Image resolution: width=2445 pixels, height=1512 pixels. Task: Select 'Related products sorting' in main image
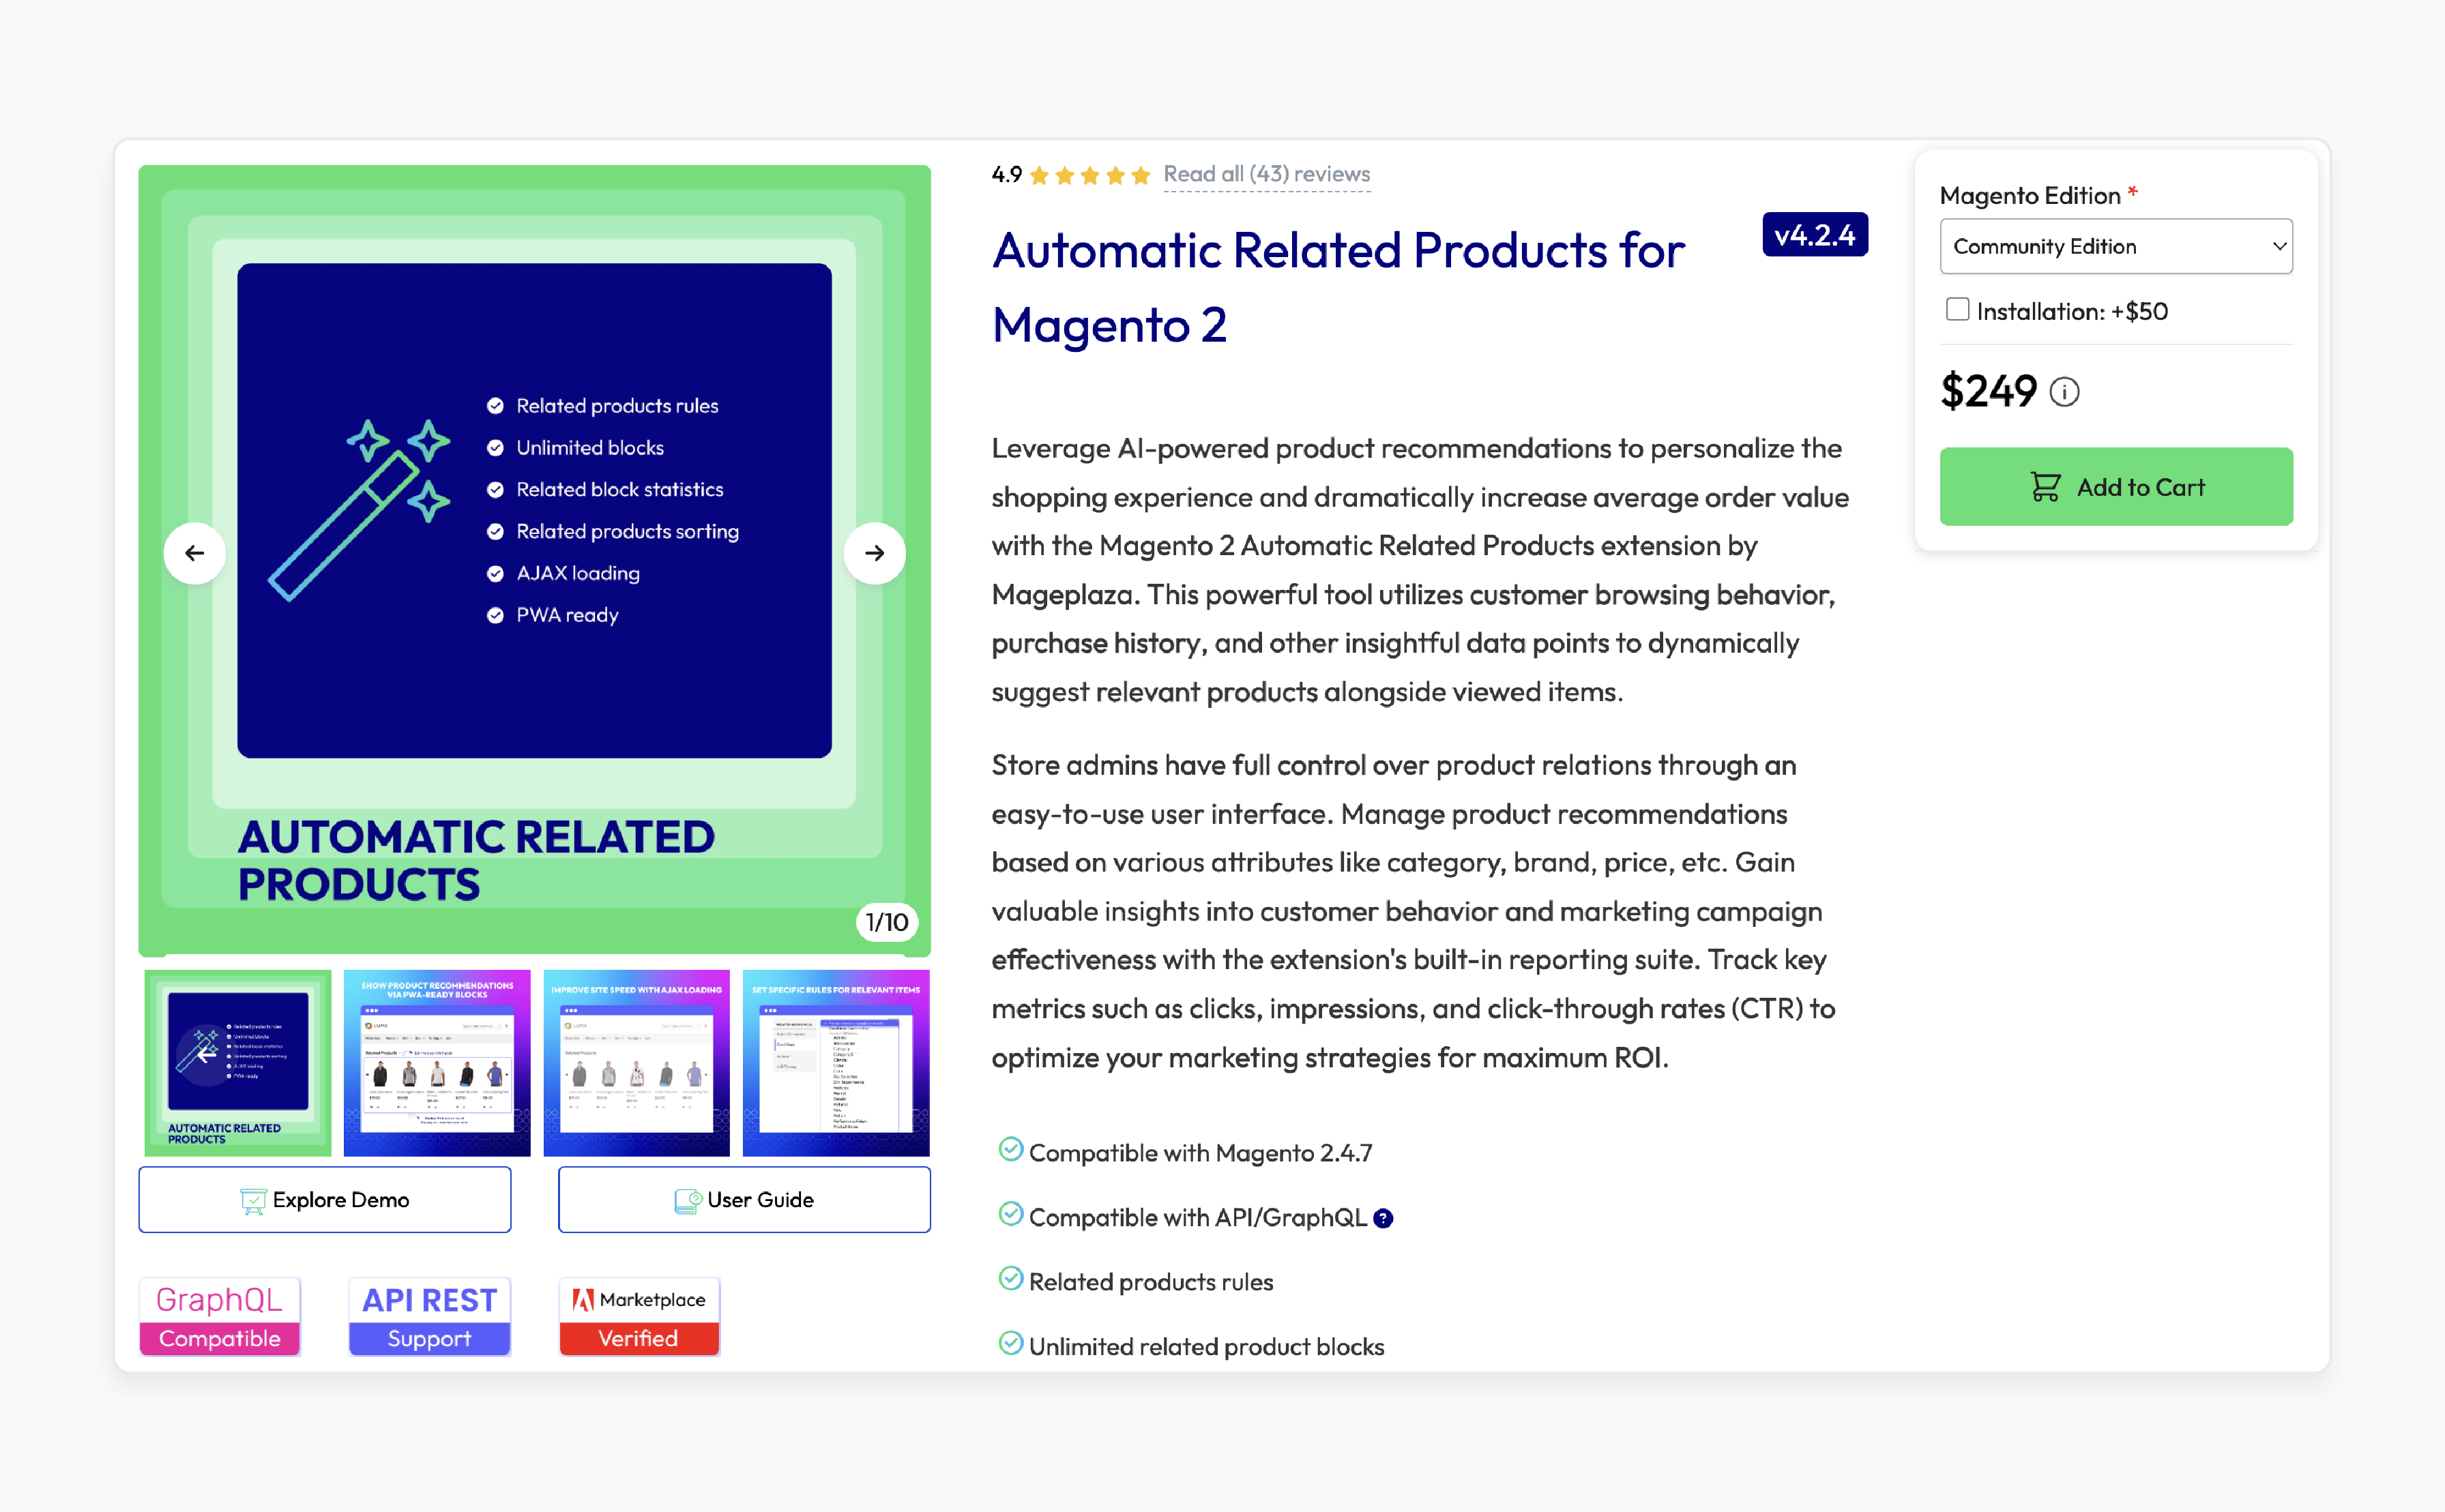pyautogui.click(x=627, y=531)
